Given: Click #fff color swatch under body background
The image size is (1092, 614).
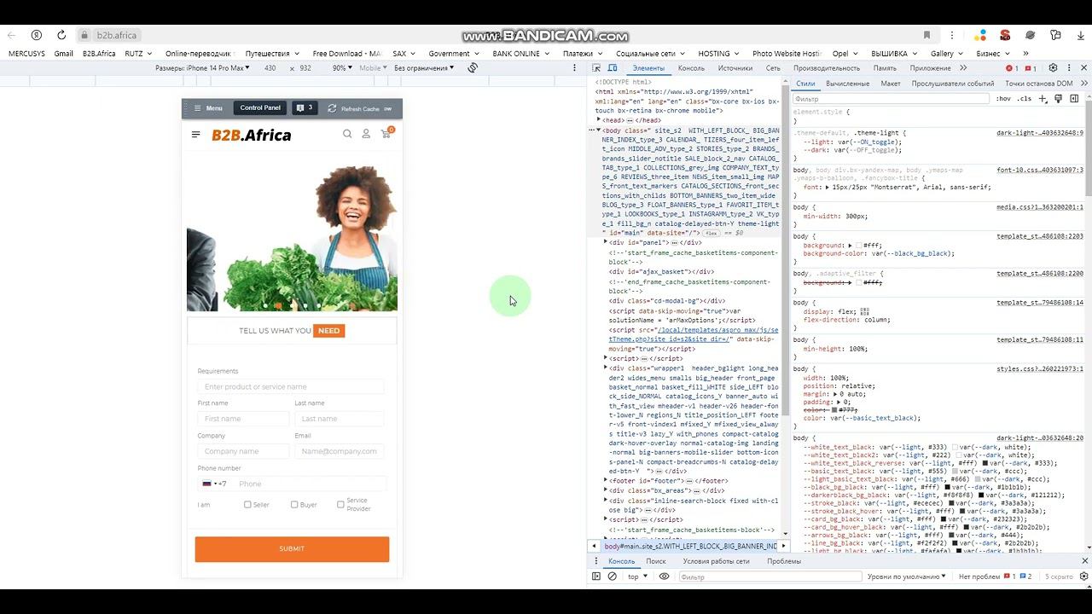Looking at the screenshot, I should click(859, 245).
